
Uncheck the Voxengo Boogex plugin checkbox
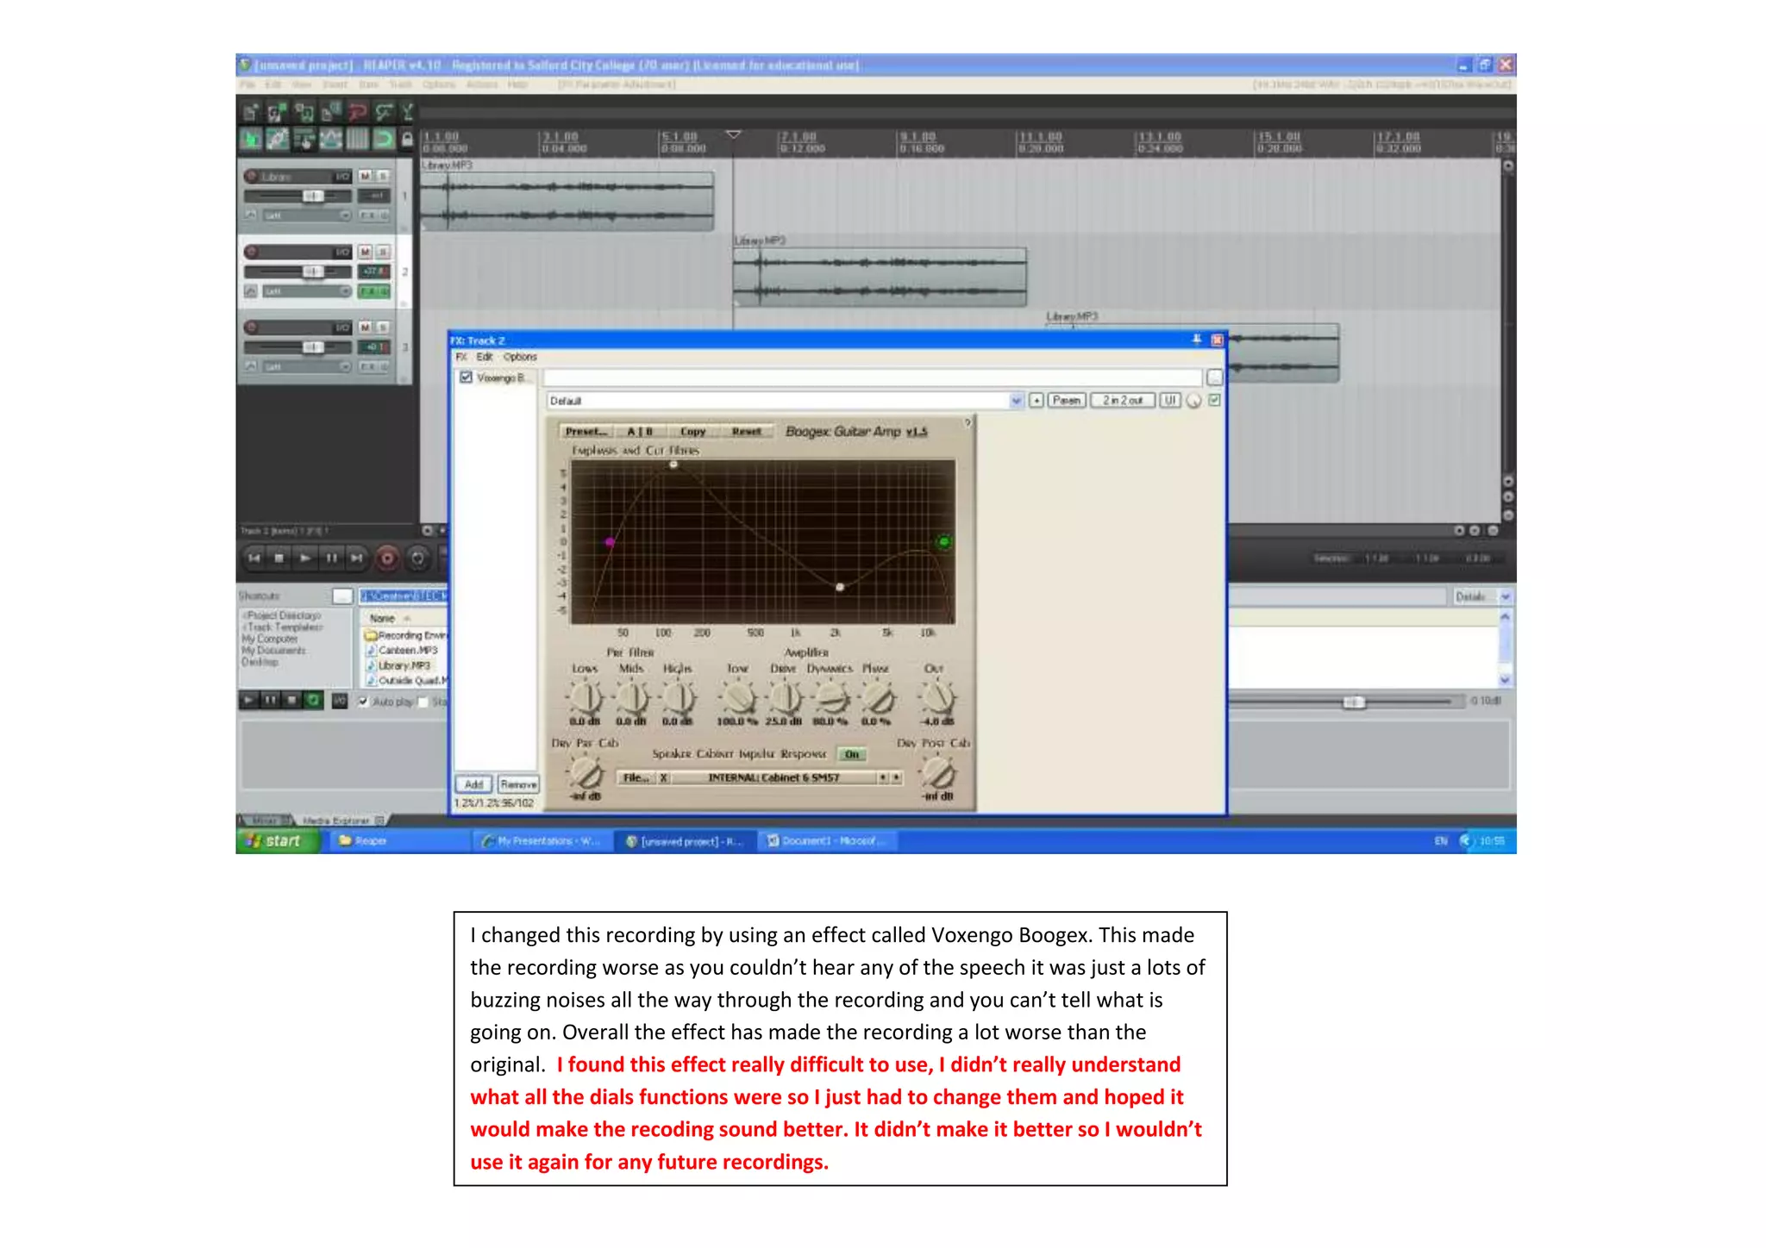coord(466,378)
